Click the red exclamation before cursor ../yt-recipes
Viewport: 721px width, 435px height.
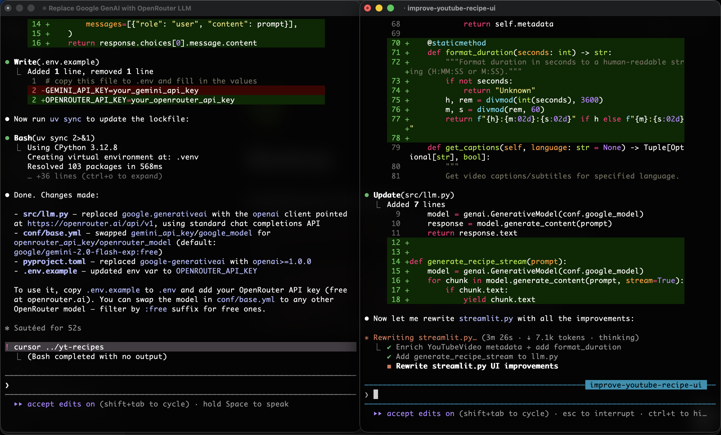[7, 347]
